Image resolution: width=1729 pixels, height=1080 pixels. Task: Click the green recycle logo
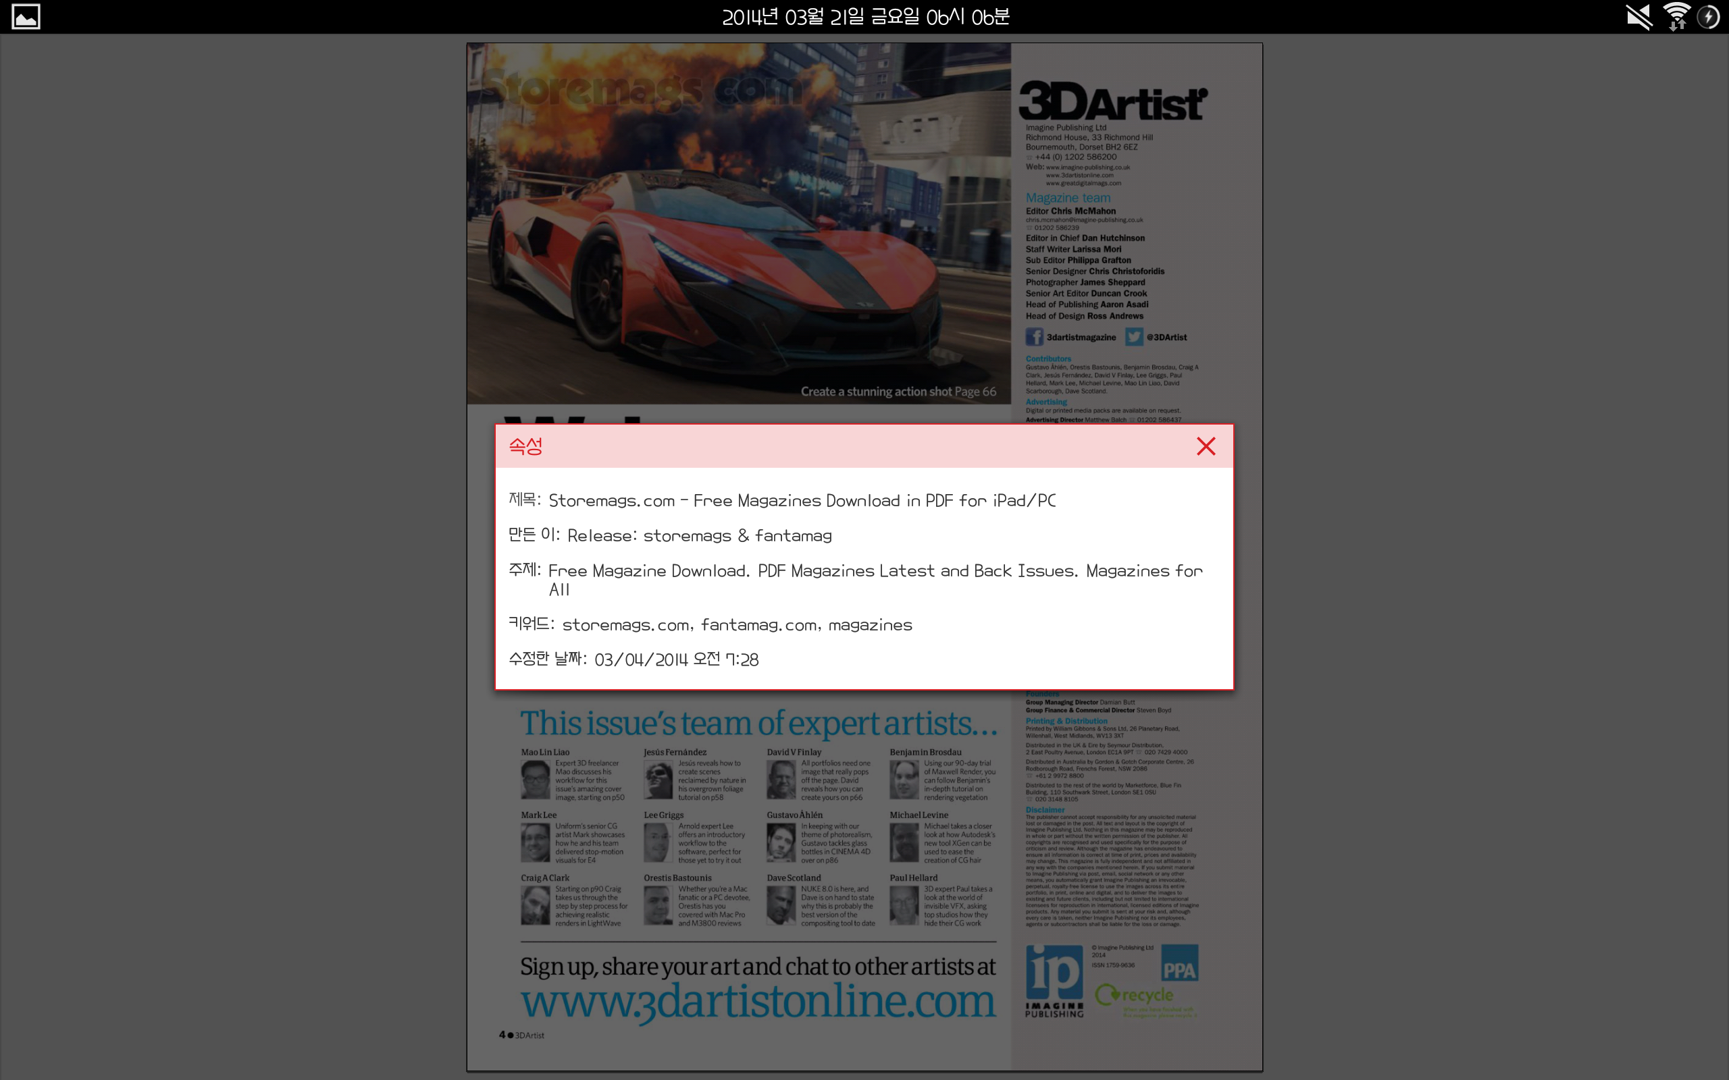point(1135,995)
